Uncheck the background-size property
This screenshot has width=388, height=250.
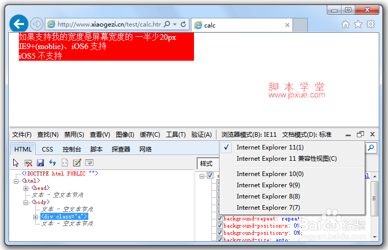[220, 239]
